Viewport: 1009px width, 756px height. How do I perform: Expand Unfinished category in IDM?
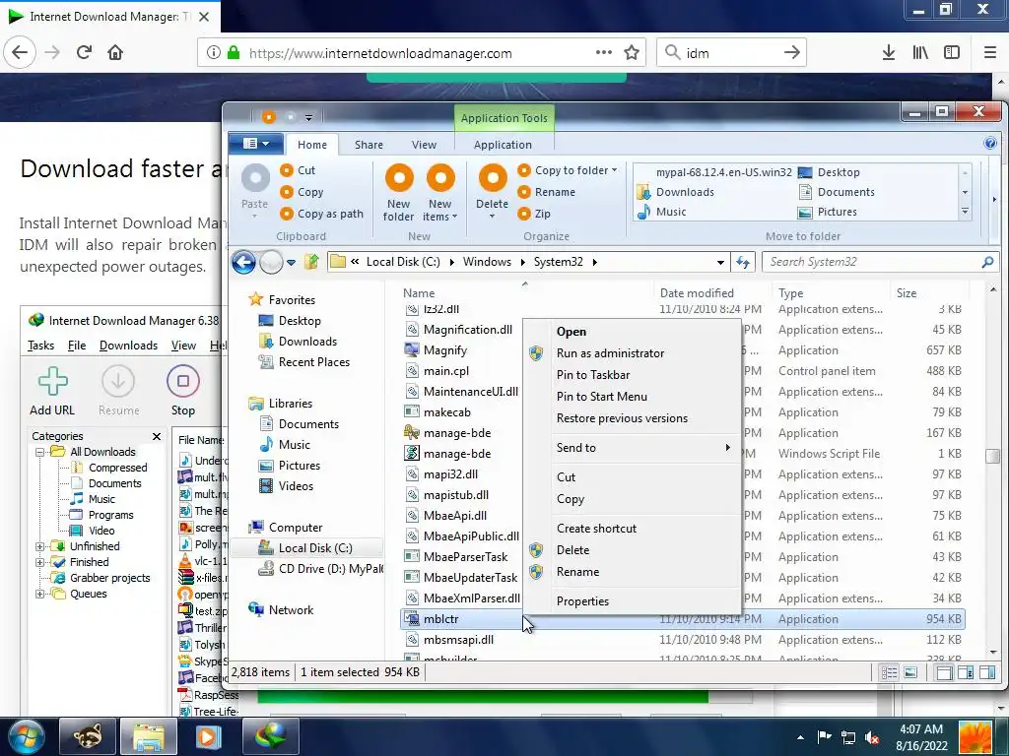[x=39, y=546]
